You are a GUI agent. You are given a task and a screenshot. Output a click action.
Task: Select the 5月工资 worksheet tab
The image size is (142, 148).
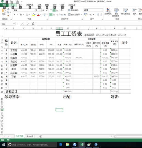click(20, 136)
